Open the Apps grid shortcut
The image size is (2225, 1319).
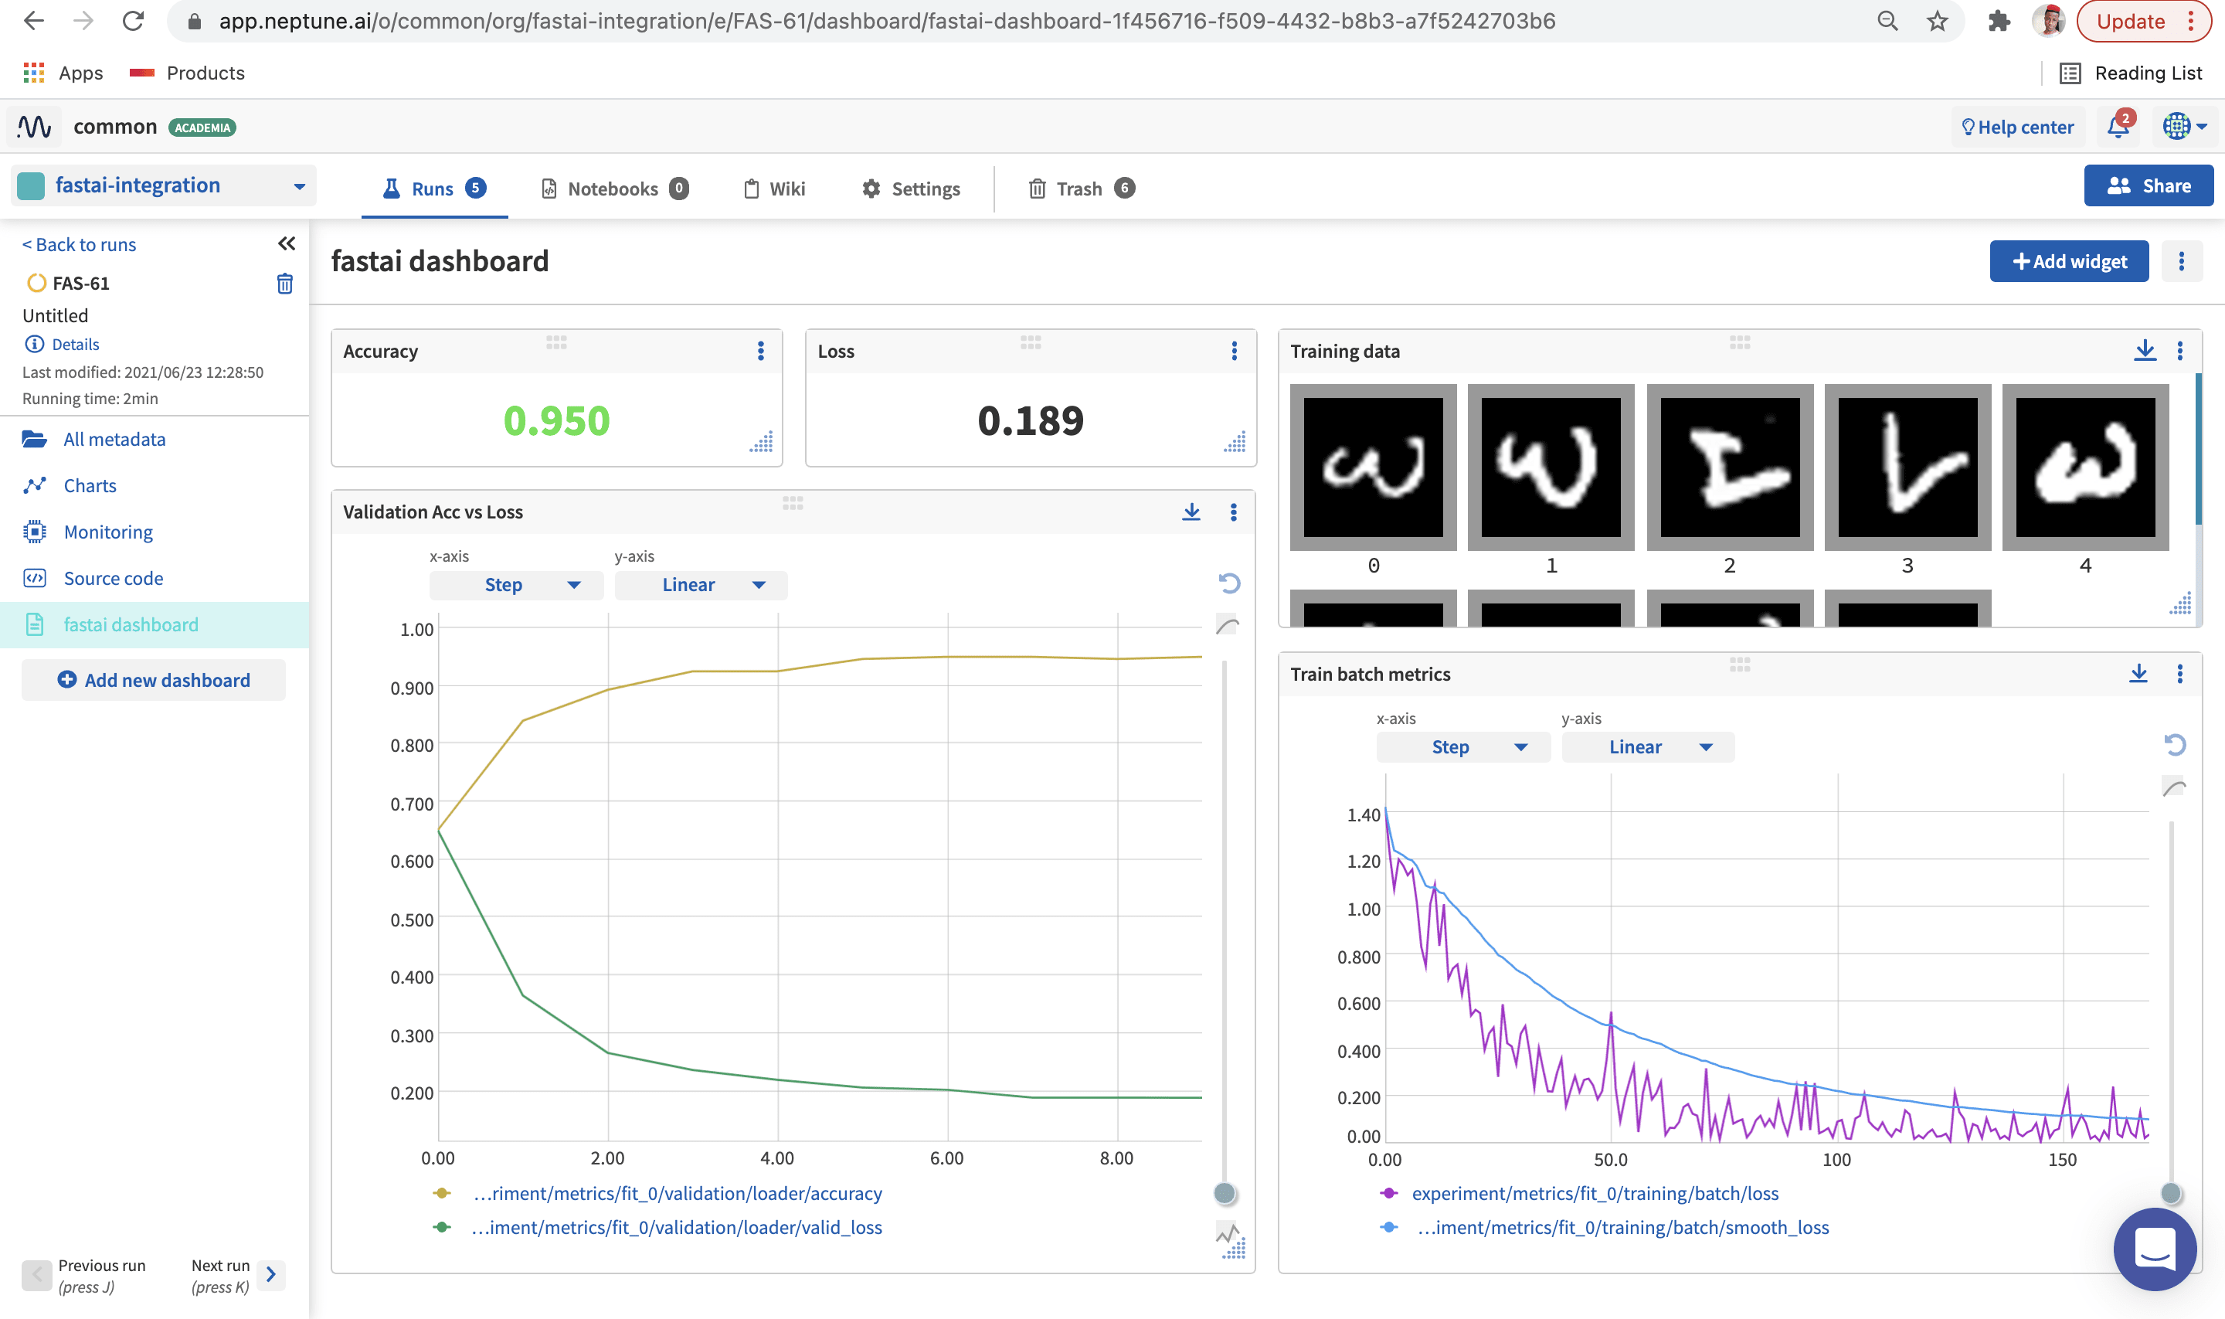(x=63, y=73)
